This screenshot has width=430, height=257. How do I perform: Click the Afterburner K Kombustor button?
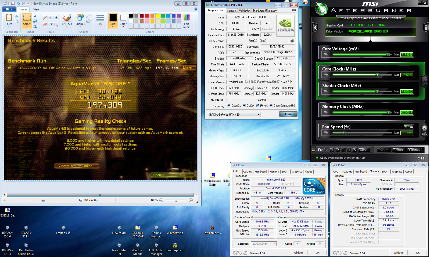coord(315,27)
